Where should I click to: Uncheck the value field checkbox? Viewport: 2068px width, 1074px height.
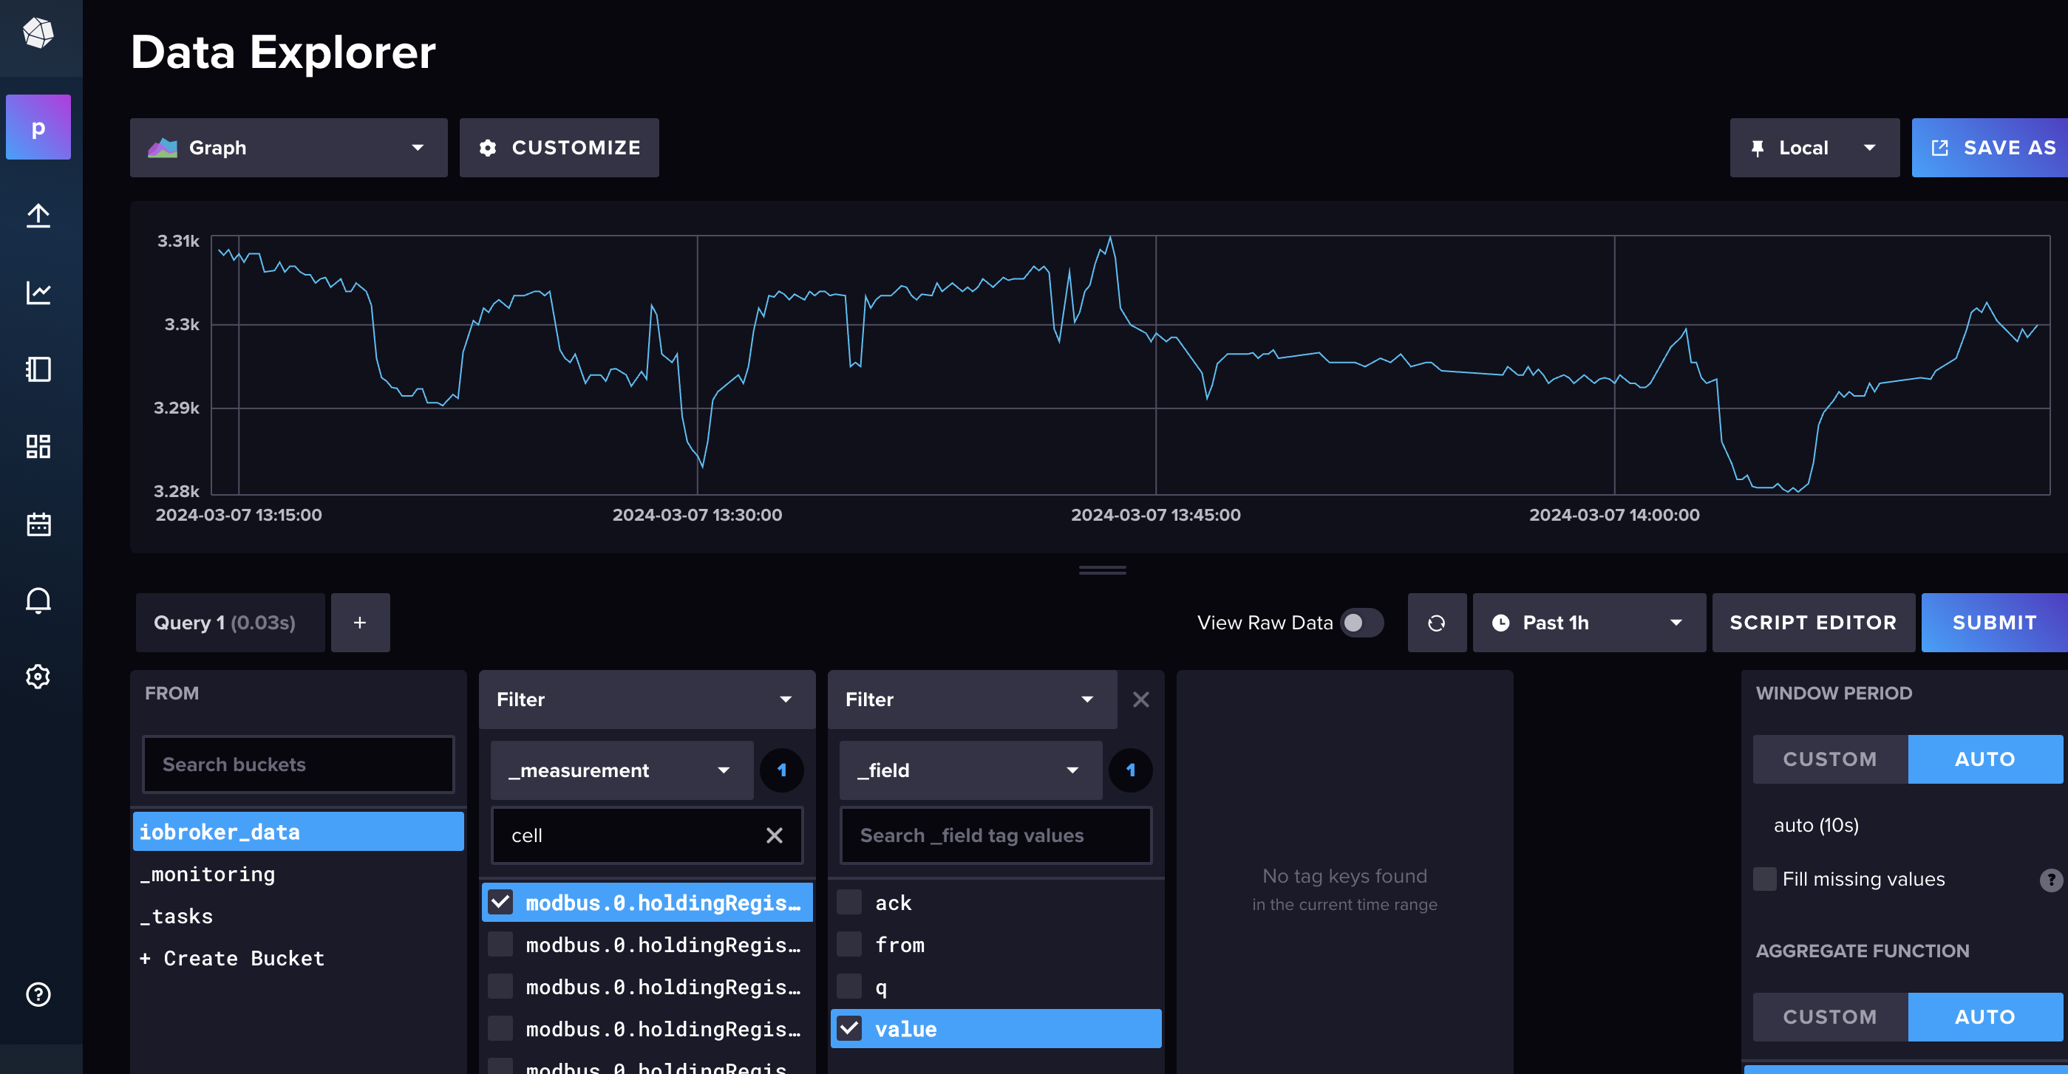coord(849,1029)
